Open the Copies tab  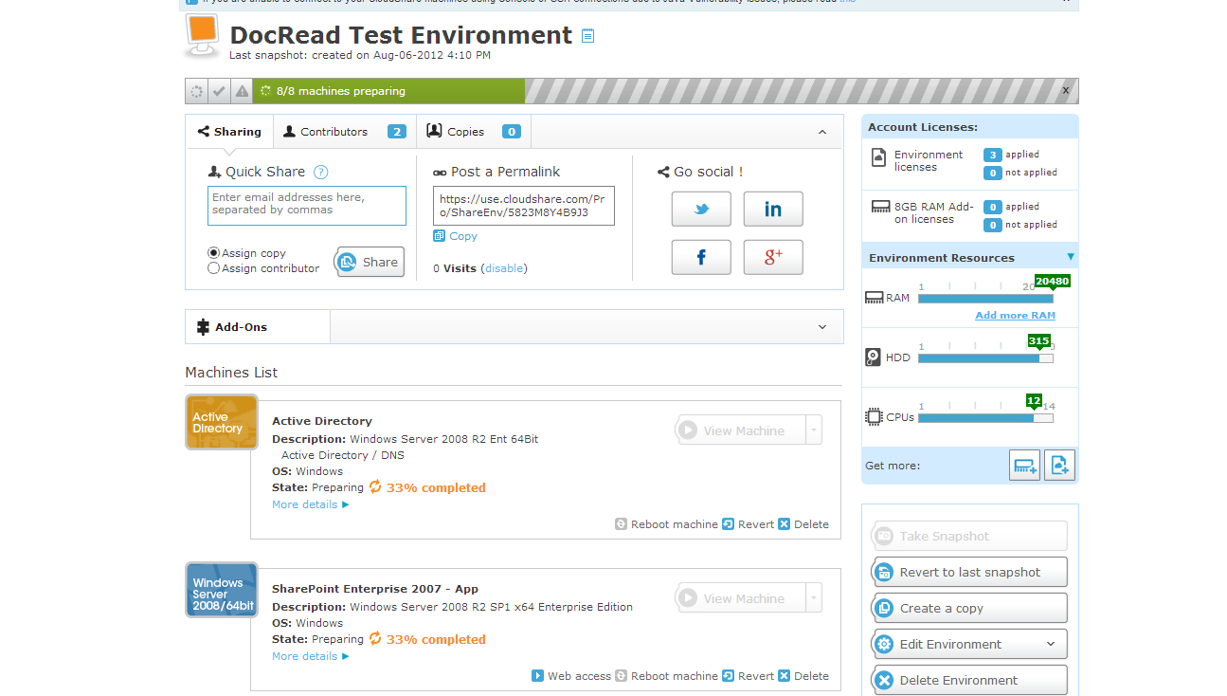(473, 132)
